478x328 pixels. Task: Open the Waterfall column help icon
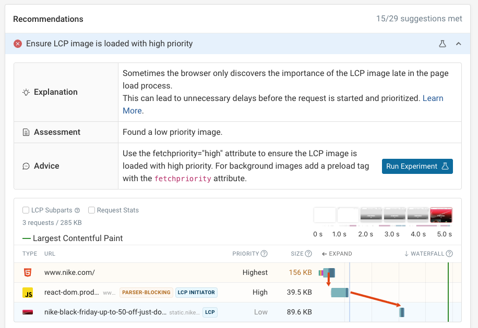(x=450, y=254)
